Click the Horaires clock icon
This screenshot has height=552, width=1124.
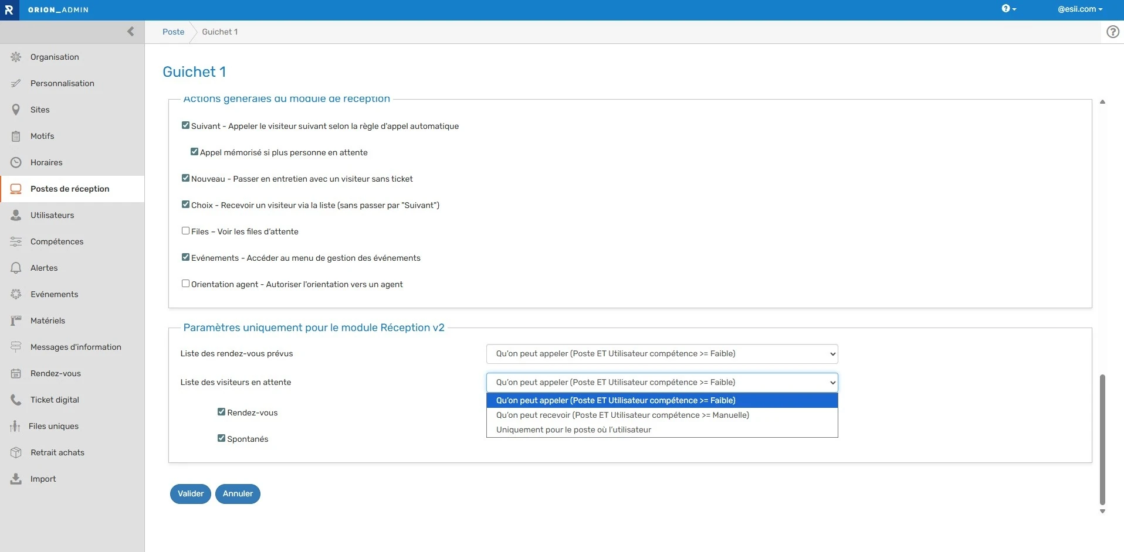pos(16,162)
